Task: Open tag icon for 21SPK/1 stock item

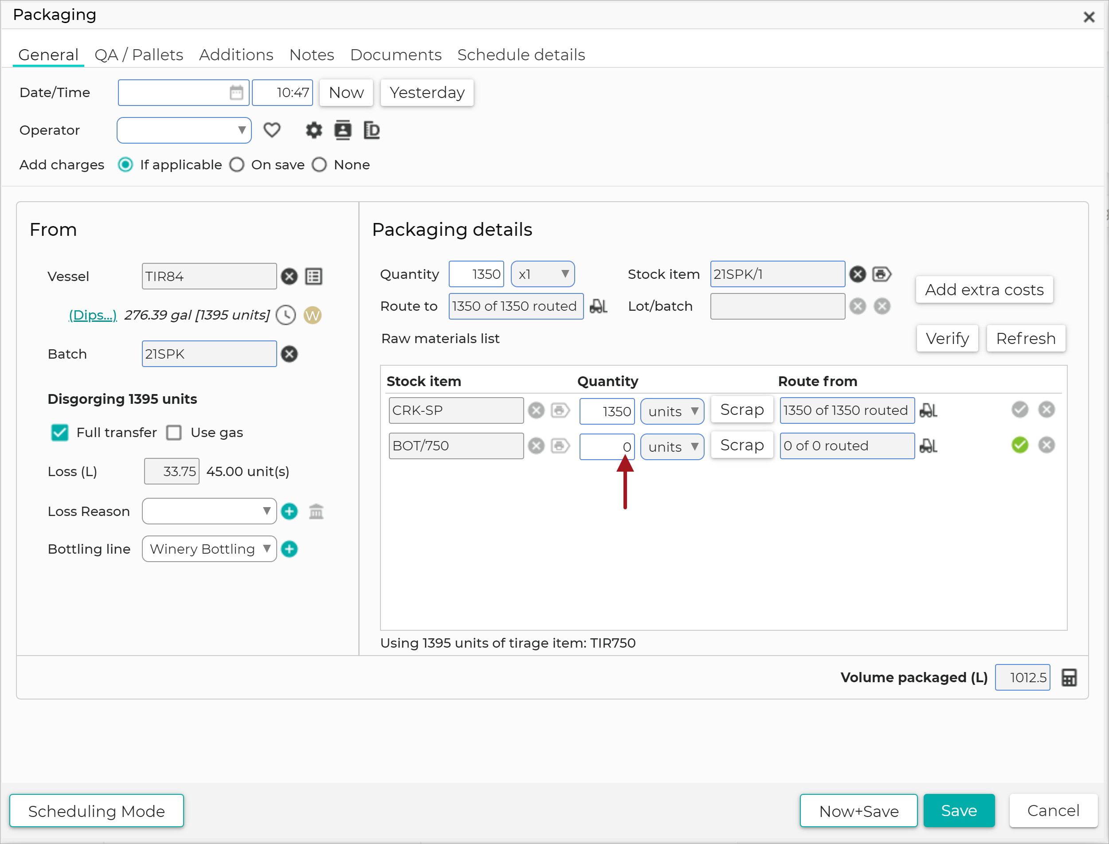Action: coord(882,274)
